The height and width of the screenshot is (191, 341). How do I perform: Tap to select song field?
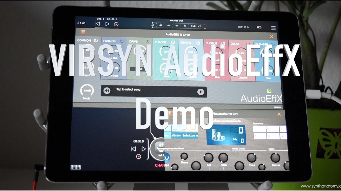click(153, 91)
